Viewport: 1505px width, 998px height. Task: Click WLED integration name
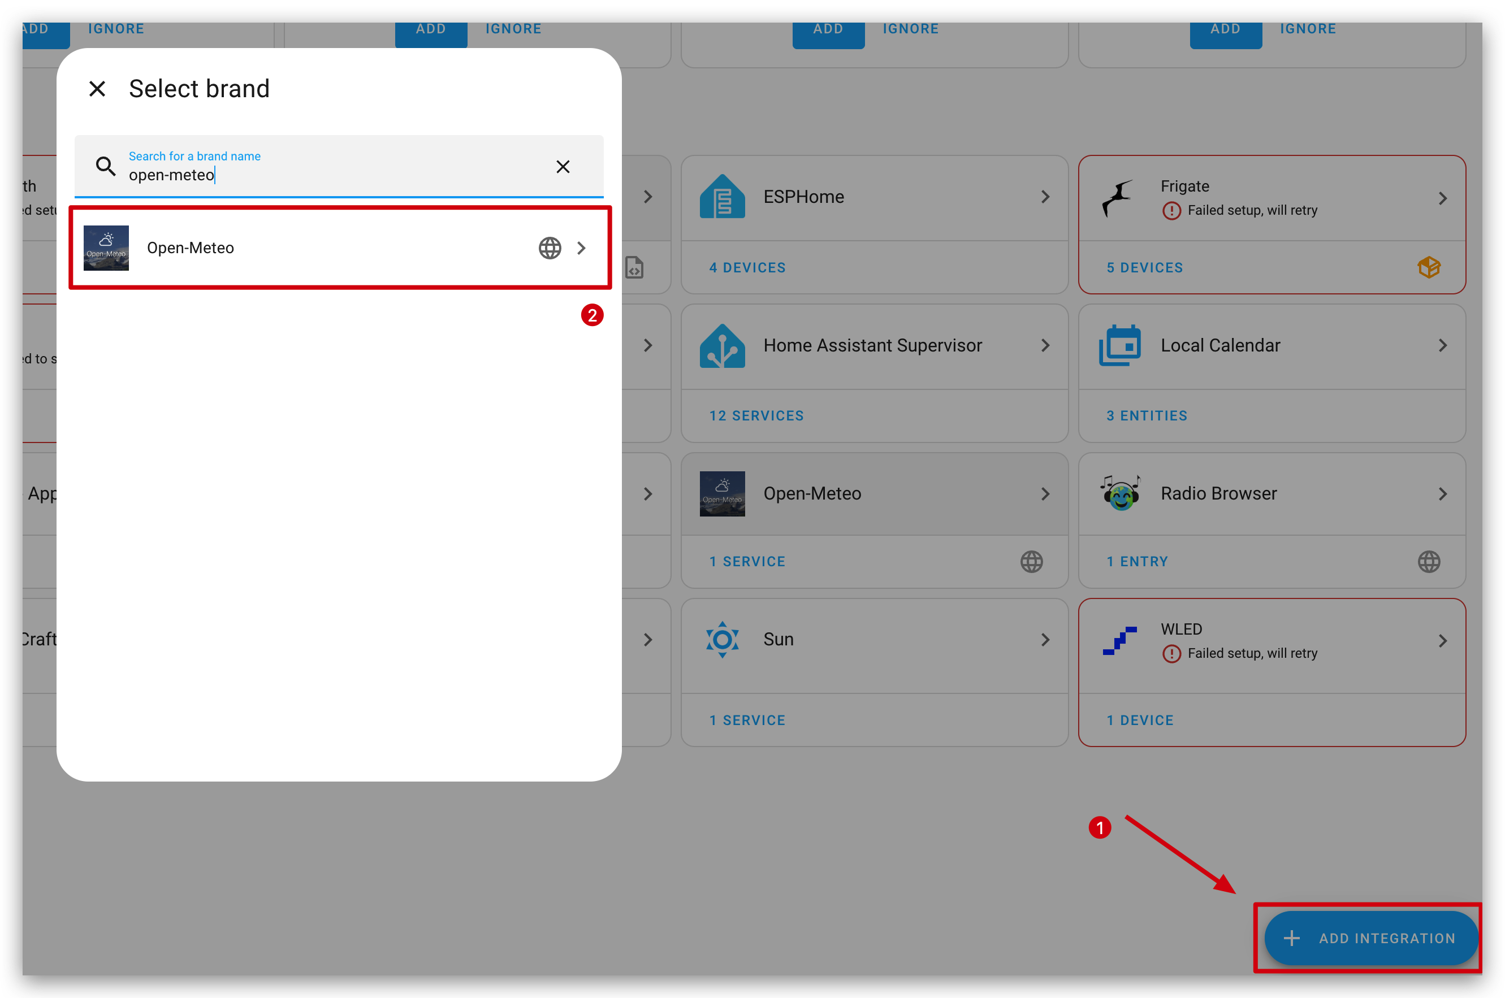click(1181, 629)
